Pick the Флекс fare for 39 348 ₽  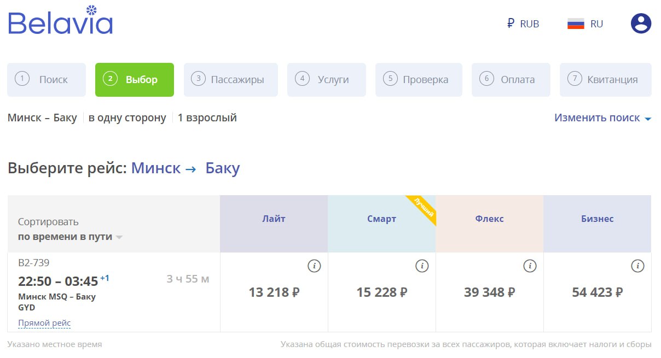pyautogui.click(x=489, y=292)
